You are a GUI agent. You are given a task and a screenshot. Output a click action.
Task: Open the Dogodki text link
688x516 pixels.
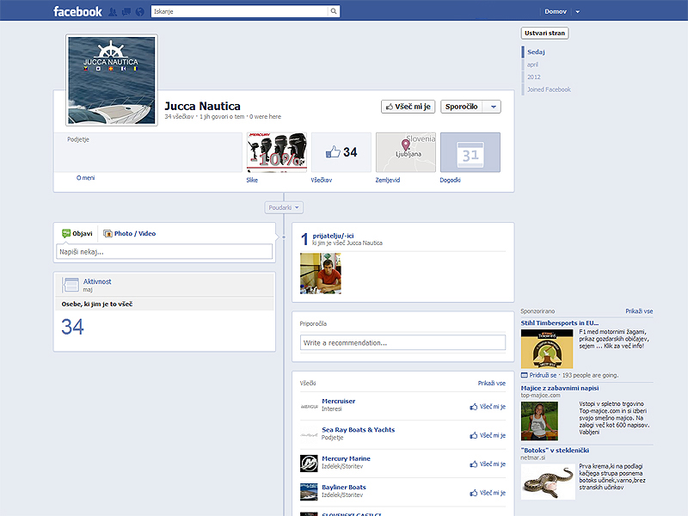tap(450, 180)
